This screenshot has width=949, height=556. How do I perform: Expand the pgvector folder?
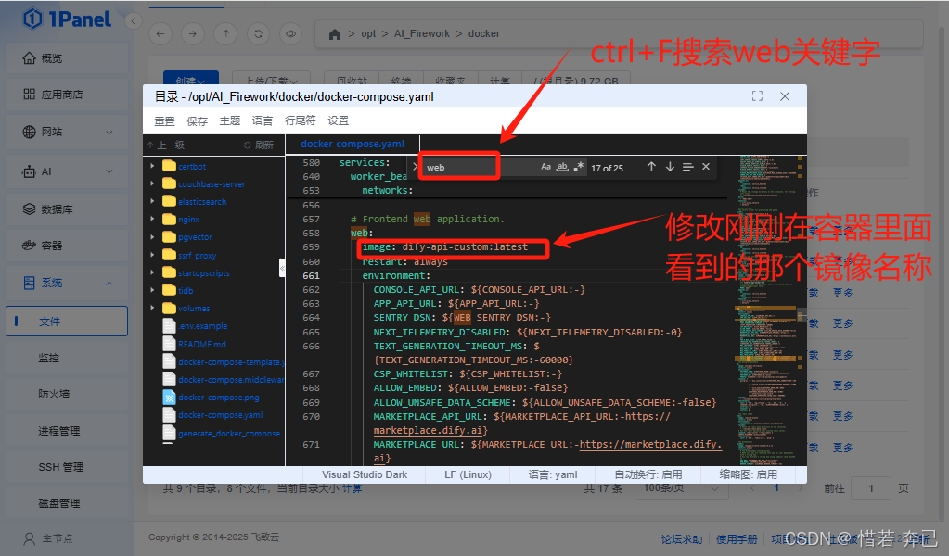pyautogui.click(x=152, y=237)
